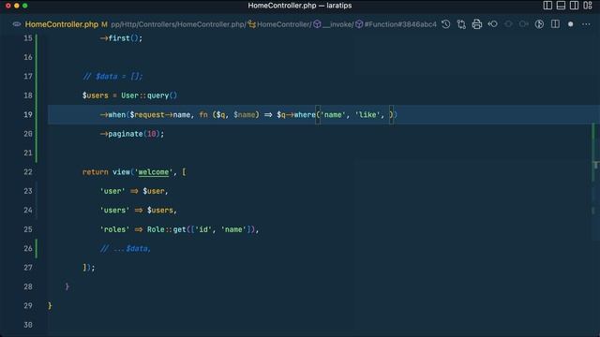Image resolution: width=600 pixels, height=337 pixels.
Task: Click the print icon in editor toolbar
Action: click(x=477, y=24)
